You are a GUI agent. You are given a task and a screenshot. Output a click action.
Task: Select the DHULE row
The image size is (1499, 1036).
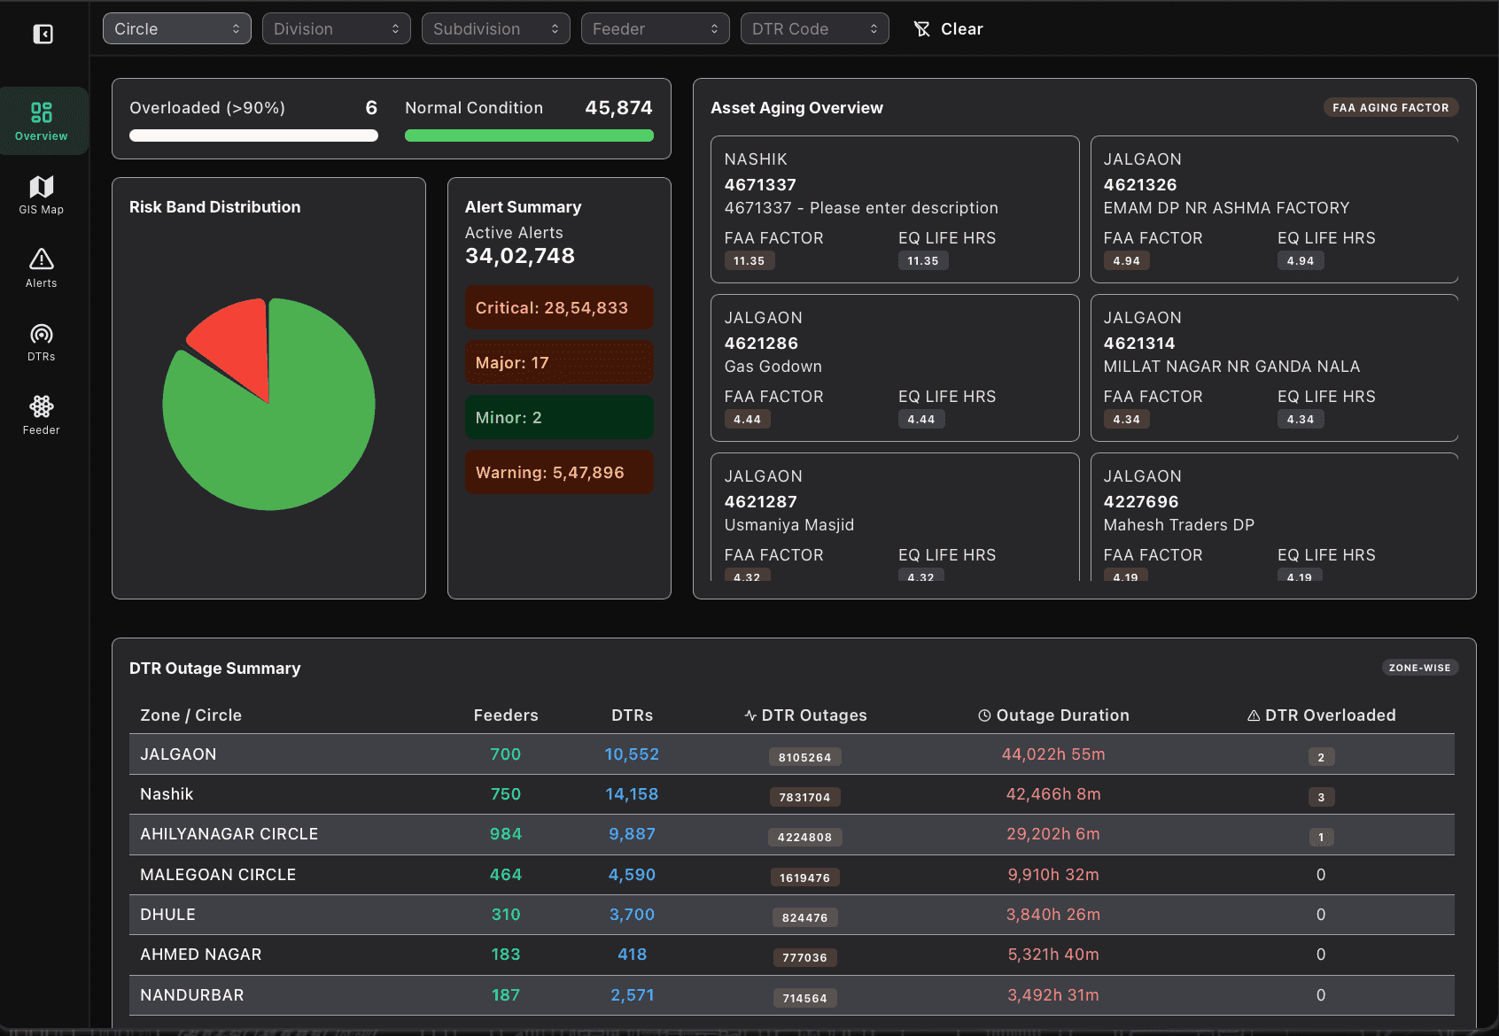click(792, 915)
